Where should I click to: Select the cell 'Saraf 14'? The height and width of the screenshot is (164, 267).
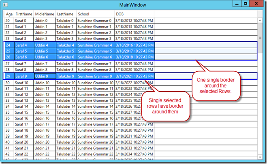pyautogui.click(x=24, y=106)
